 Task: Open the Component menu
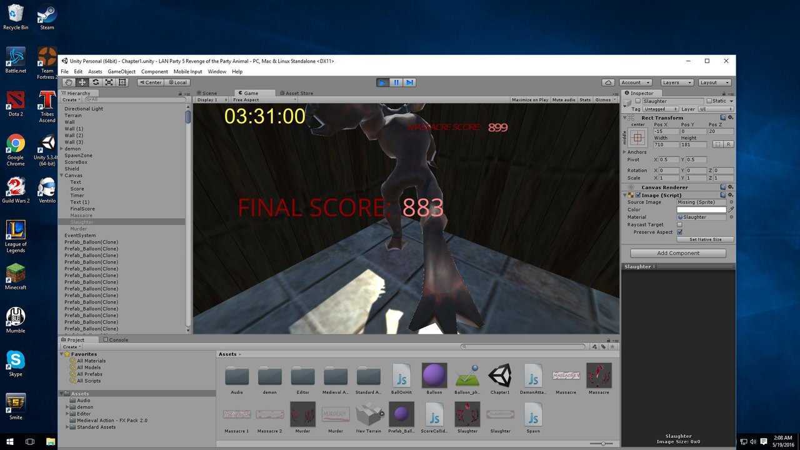click(x=154, y=72)
